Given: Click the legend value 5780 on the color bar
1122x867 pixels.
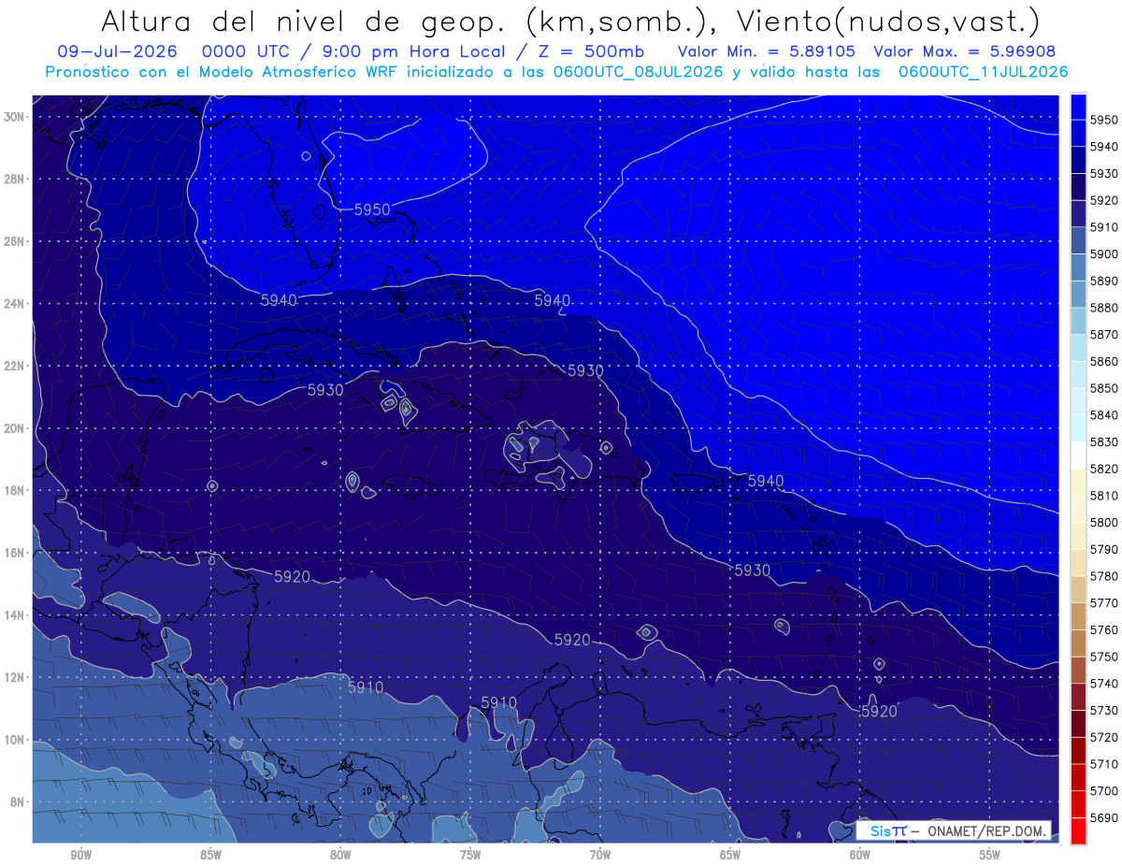Looking at the screenshot, I should tap(1103, 576).
